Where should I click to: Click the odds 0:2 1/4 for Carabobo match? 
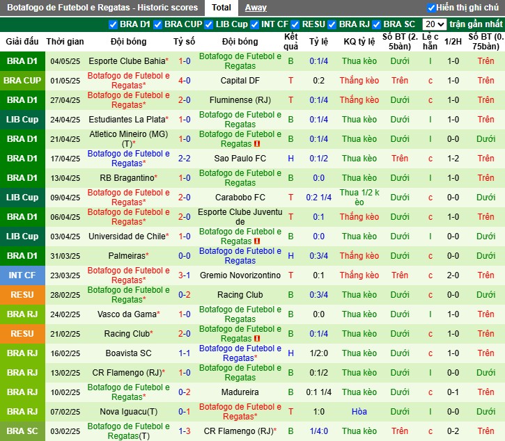coord(318,198)
